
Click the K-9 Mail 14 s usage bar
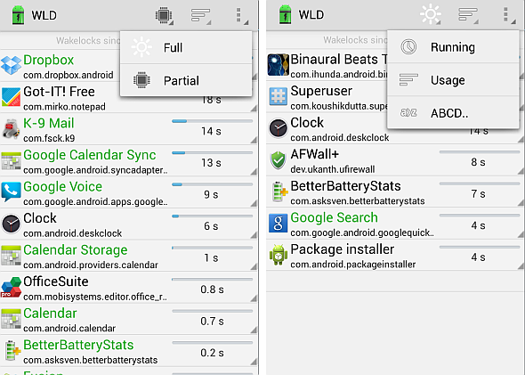click(212, 121)
